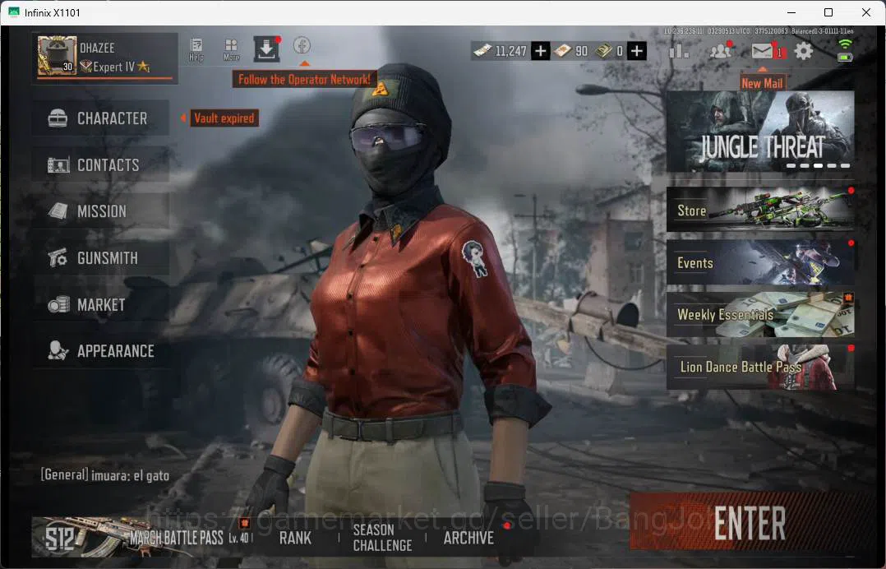This screenshot has height=569, width=886.
Task: Open S12 March Battle Pass Lv. 40
Action: point(142,538)
